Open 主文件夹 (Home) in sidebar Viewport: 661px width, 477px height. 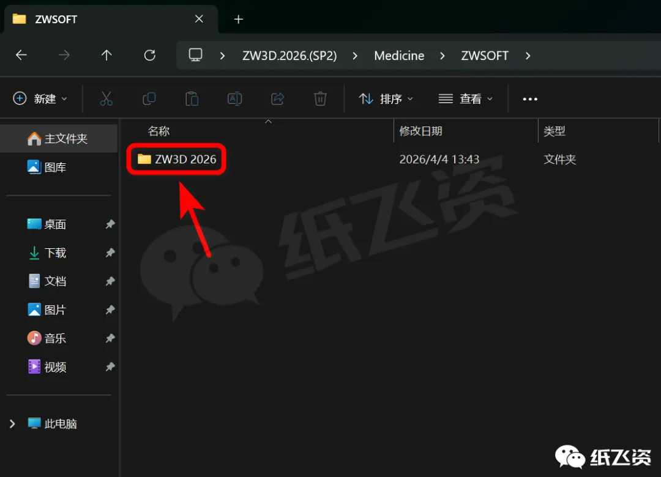pos(59,139)
